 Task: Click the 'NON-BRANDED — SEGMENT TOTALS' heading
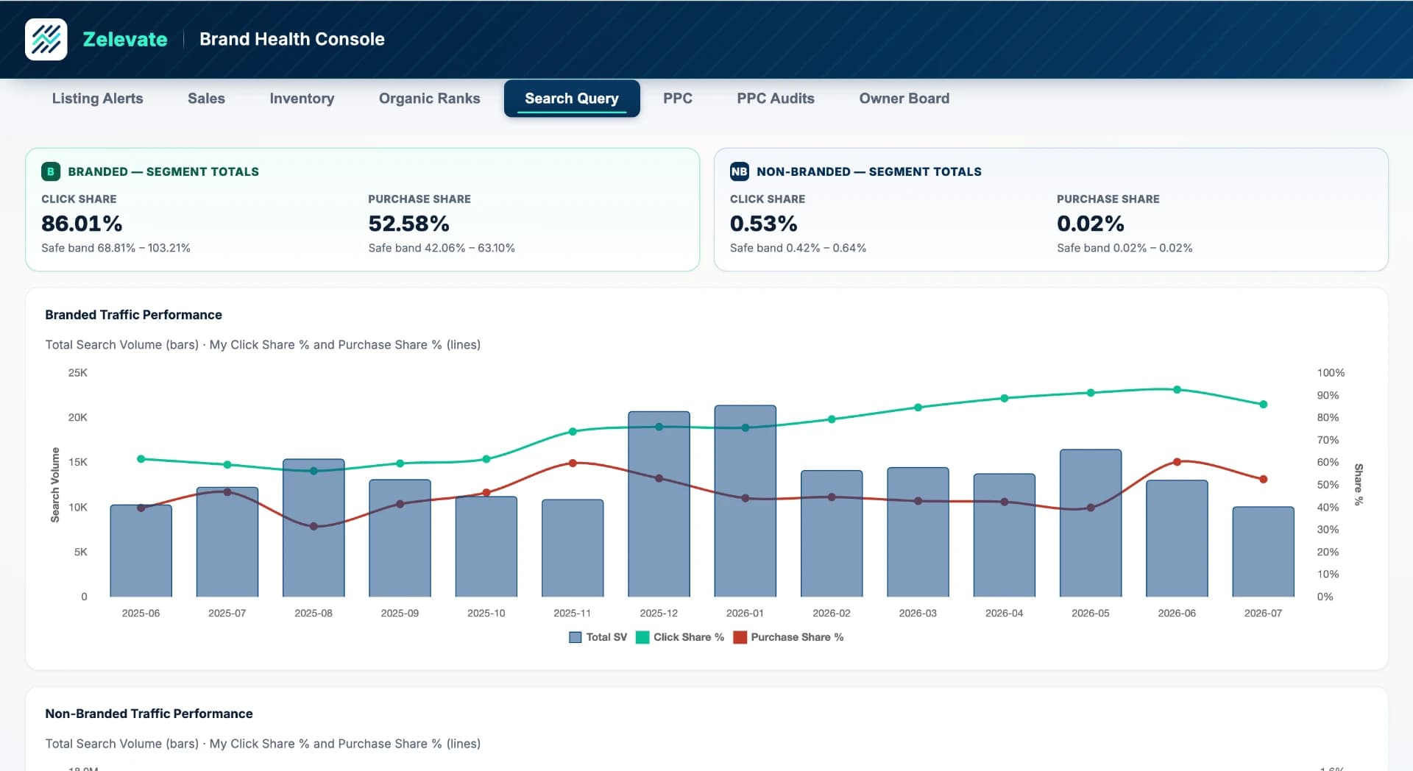click(869, 171)
